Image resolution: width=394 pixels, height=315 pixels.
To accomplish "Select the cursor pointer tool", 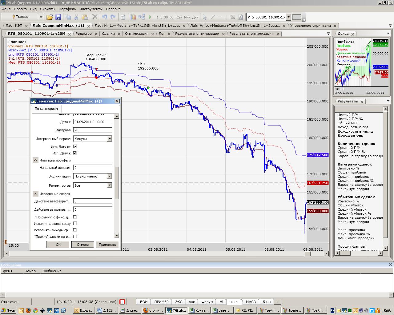I will coord(205,17).
